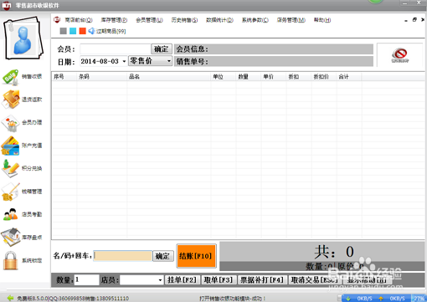This screenshot has height=302, width=427.
Task: Click the 折扣价 column header
Action: (324, 77)
